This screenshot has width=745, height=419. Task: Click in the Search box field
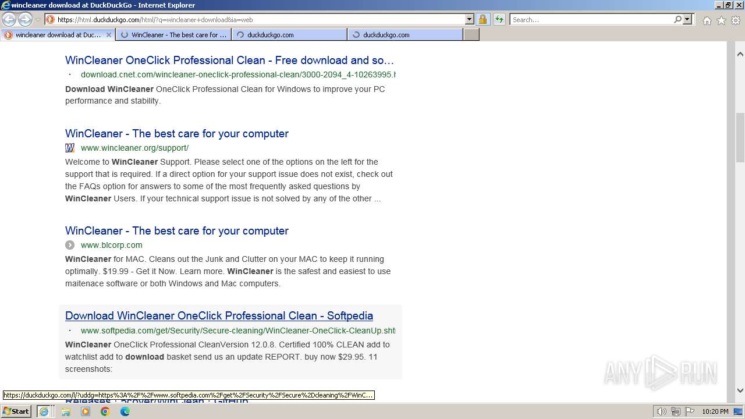coord(591,19)
